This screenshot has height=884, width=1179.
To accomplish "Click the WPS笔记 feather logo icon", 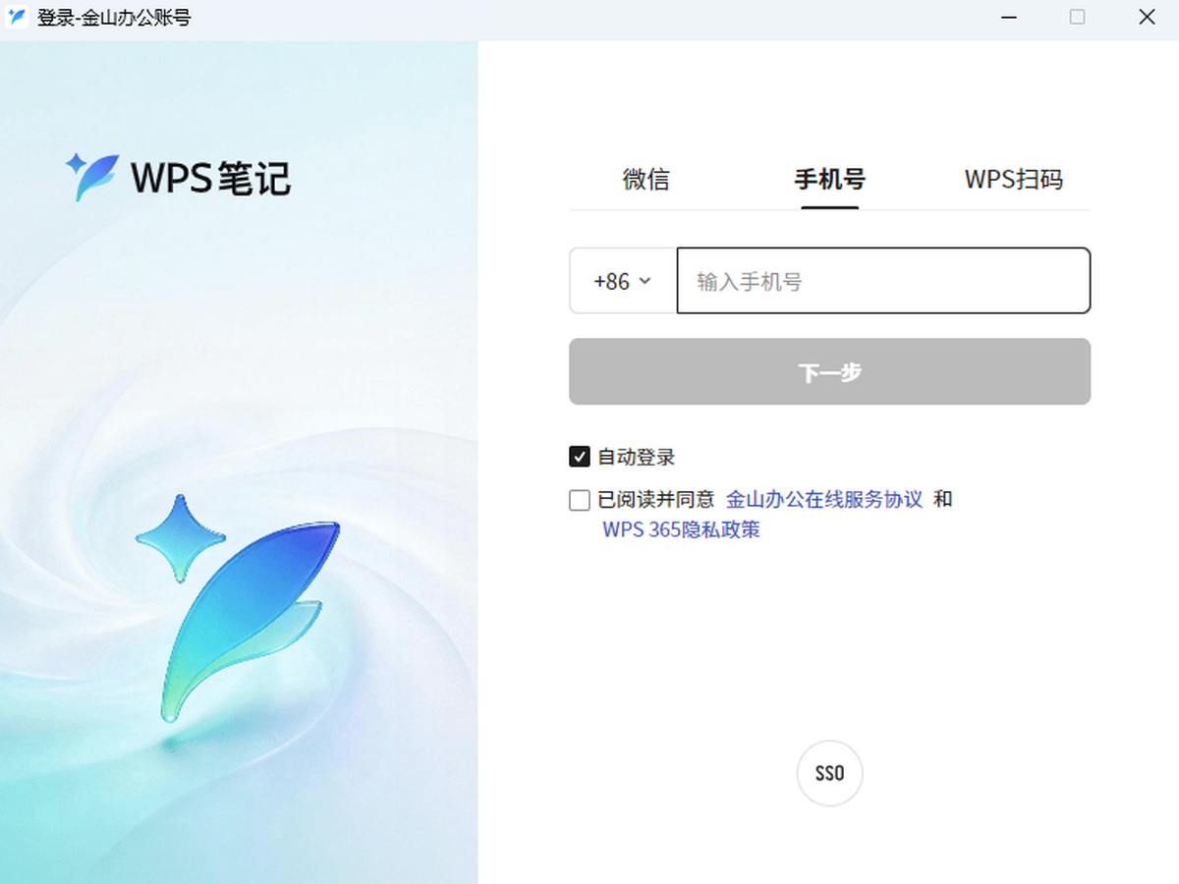I will click(92, 177).
